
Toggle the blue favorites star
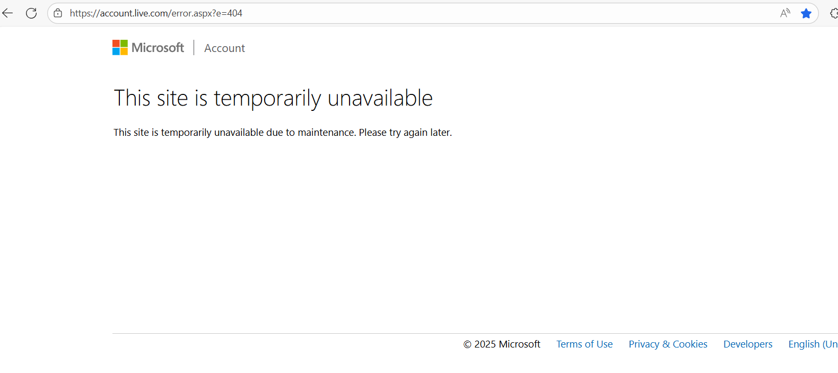(806, 13)
